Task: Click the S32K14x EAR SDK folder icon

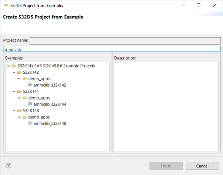Action: click(x=14, y=66)
